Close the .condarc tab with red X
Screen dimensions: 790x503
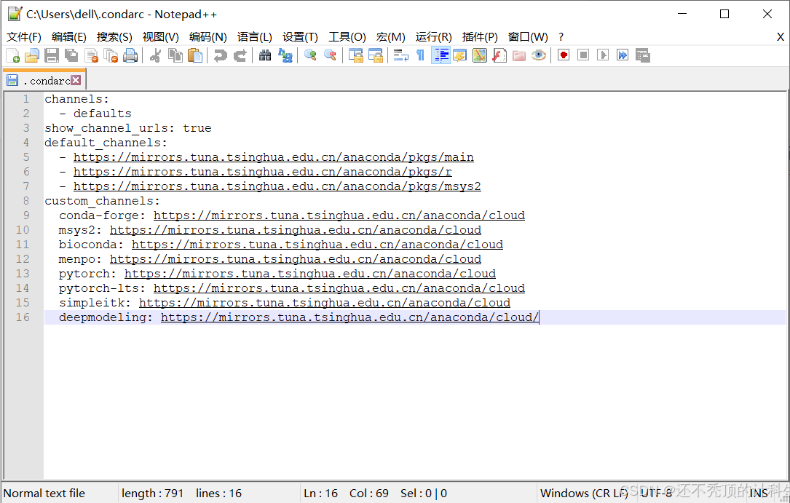[76, 80]
